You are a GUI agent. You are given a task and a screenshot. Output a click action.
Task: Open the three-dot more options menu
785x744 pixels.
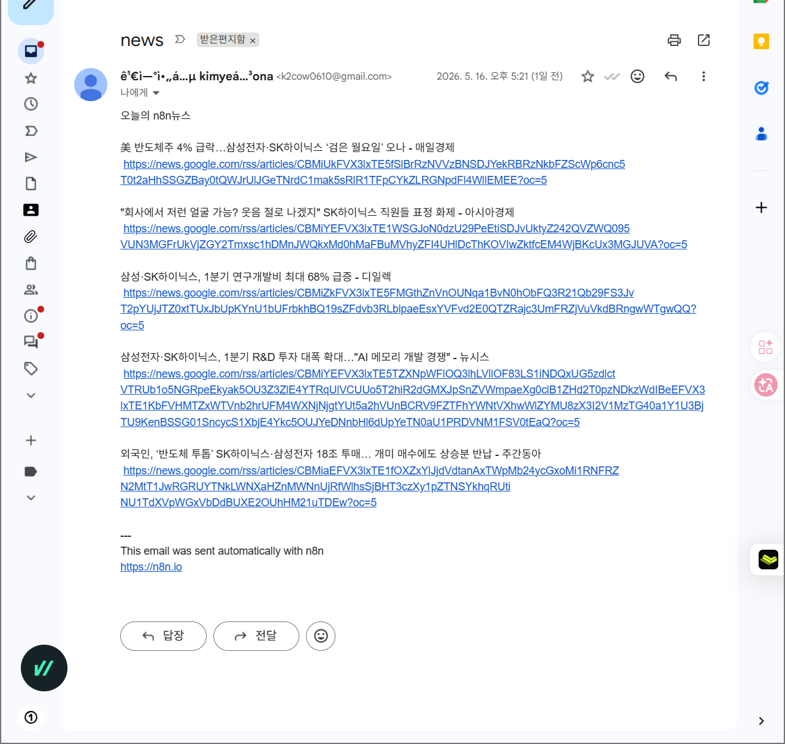pyautogui.click(x=703, y=77)
